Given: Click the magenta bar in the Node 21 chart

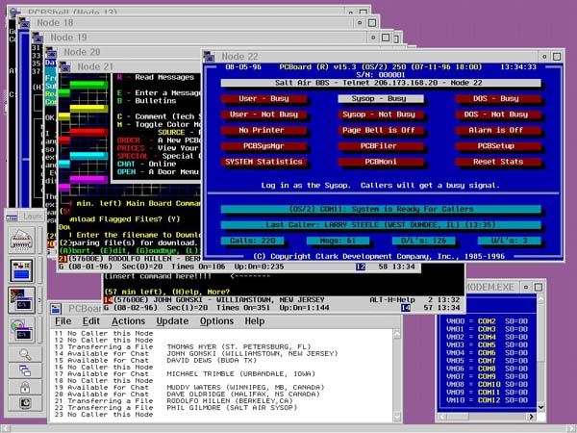Looking at the screenshot, I should 88,179.
